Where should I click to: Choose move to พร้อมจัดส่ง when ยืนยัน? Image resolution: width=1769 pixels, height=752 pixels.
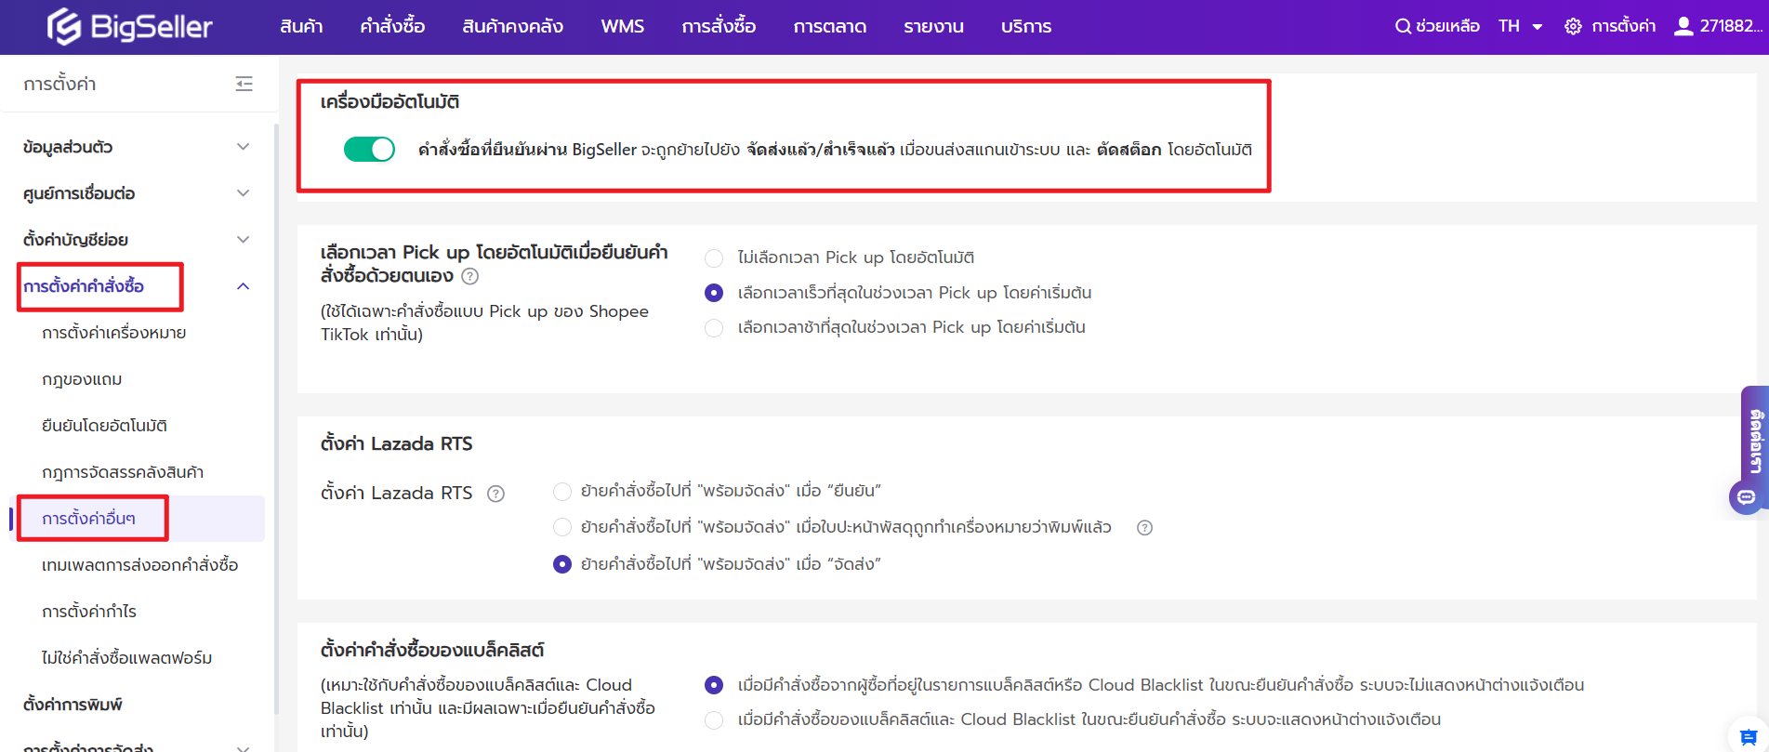(562, 492)
